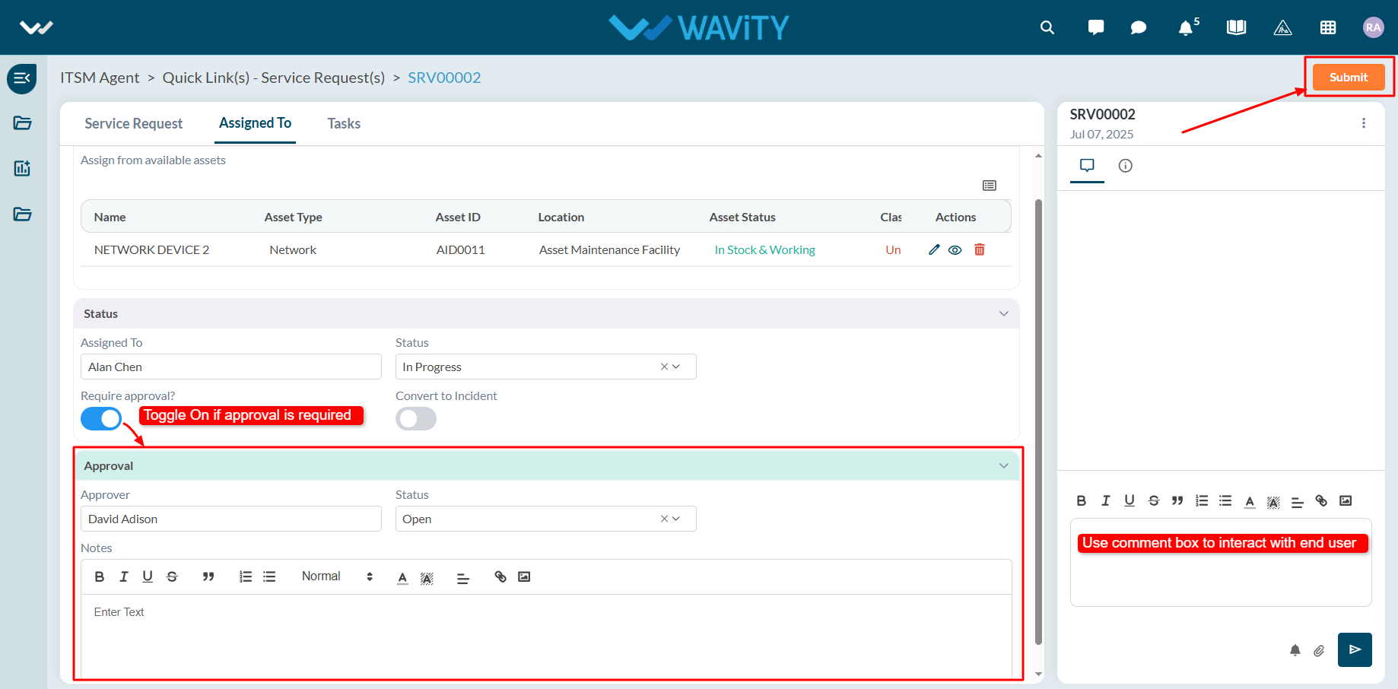
Task: Go to ITSM Agent breadcrumb
Action: (100, 78)
